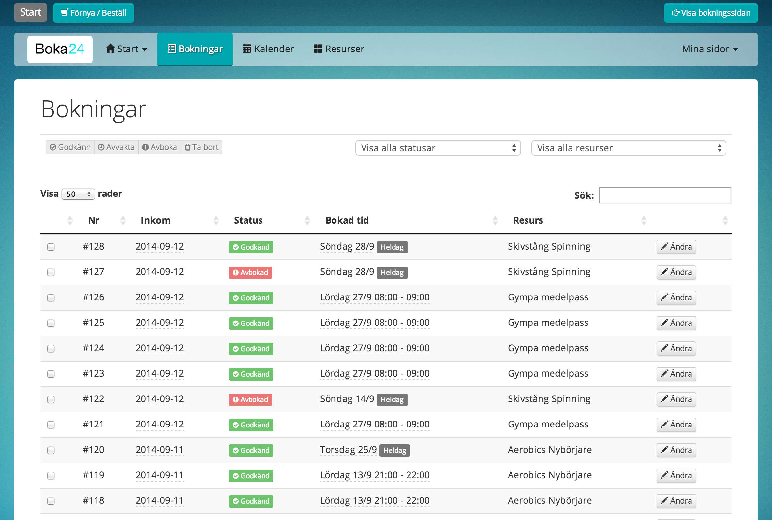The width and height of the screenshot is (772, 520).
Task: Click Gympa medelpass in row #126
Action: (x=548, y=297)
